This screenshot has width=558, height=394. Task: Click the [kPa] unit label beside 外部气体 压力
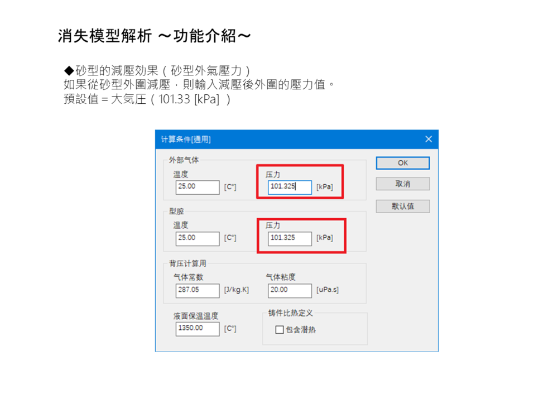[x=324, y=188]
